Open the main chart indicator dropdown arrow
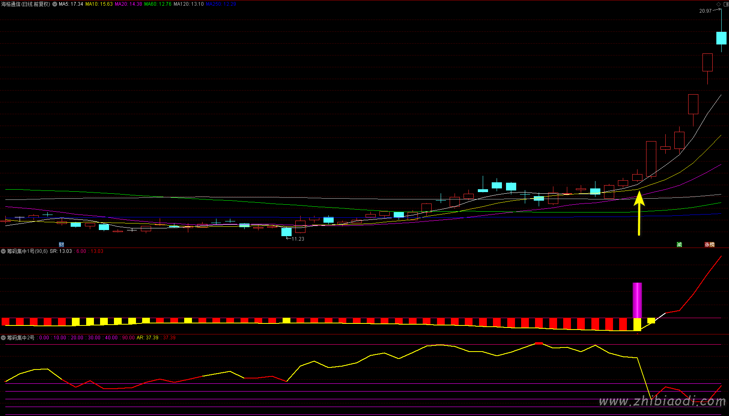The width and height of the screenshot is (729, 416). tap(55, 4)
